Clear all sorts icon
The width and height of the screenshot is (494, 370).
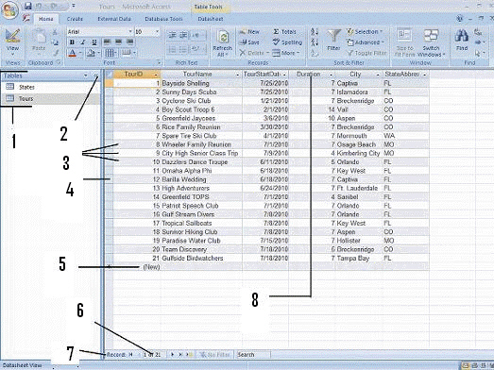point(315,53)
